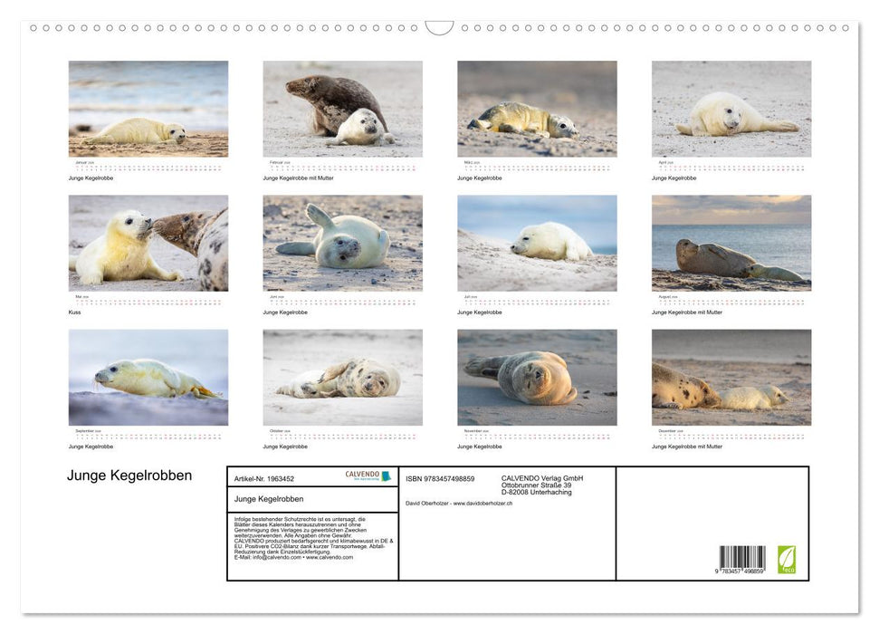Select the November sleeping seal photo
Screen dimensions: 879x634
(537, 377)
